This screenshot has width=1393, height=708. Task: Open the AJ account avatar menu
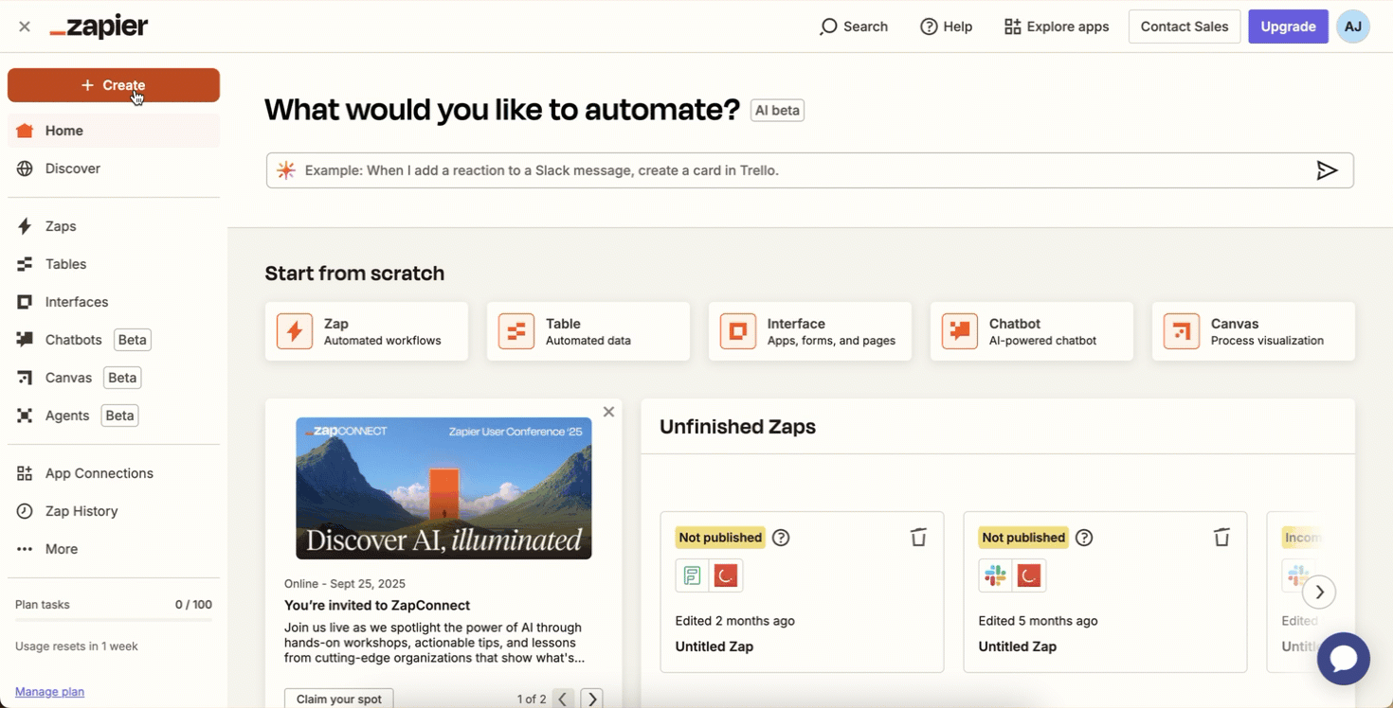pyautogui.click(x=1353, y=27)
